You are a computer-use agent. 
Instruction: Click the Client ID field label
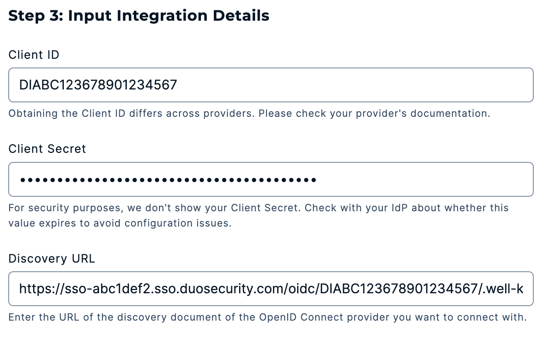34,55
